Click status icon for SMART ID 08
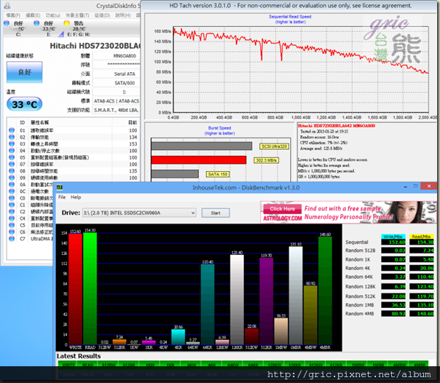The image size is (440, 383). point(12,171)
